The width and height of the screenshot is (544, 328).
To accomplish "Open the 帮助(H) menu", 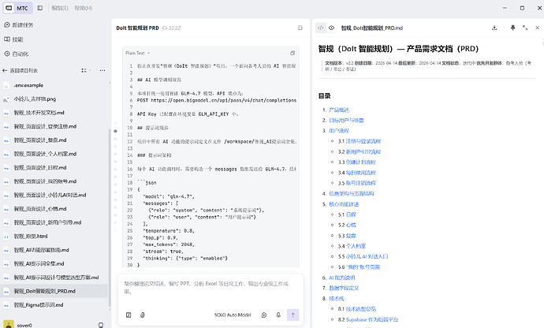I will [84, 8].
